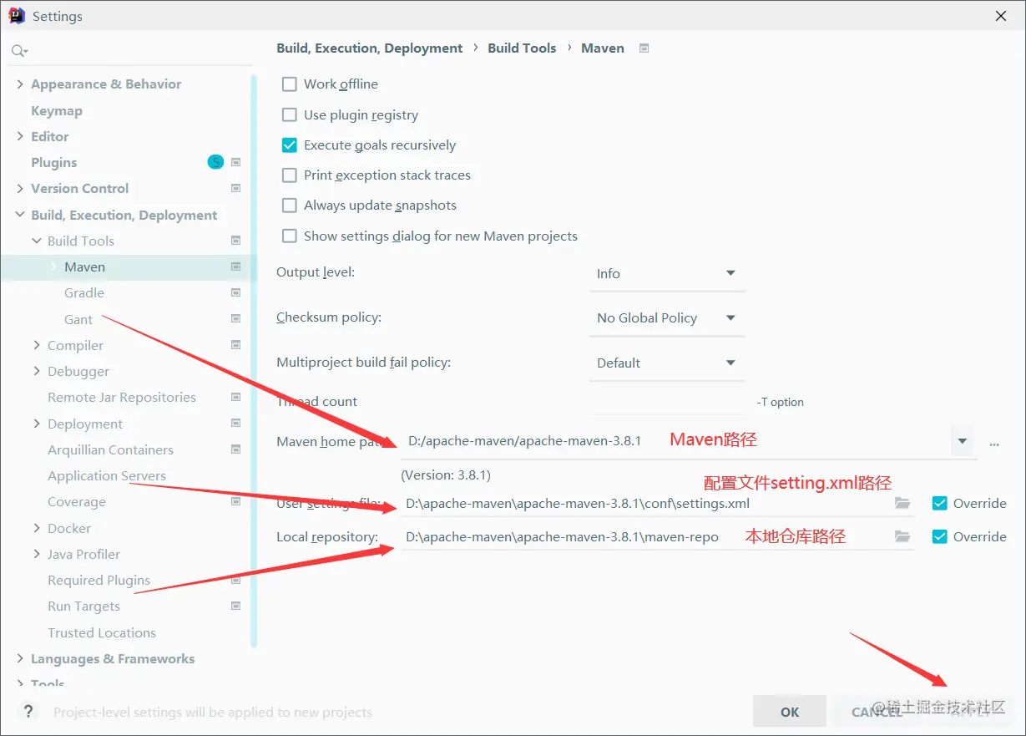Select Gradle under Build Tools
Screen dimensions: 1026x736
click(x=84, y=292)
